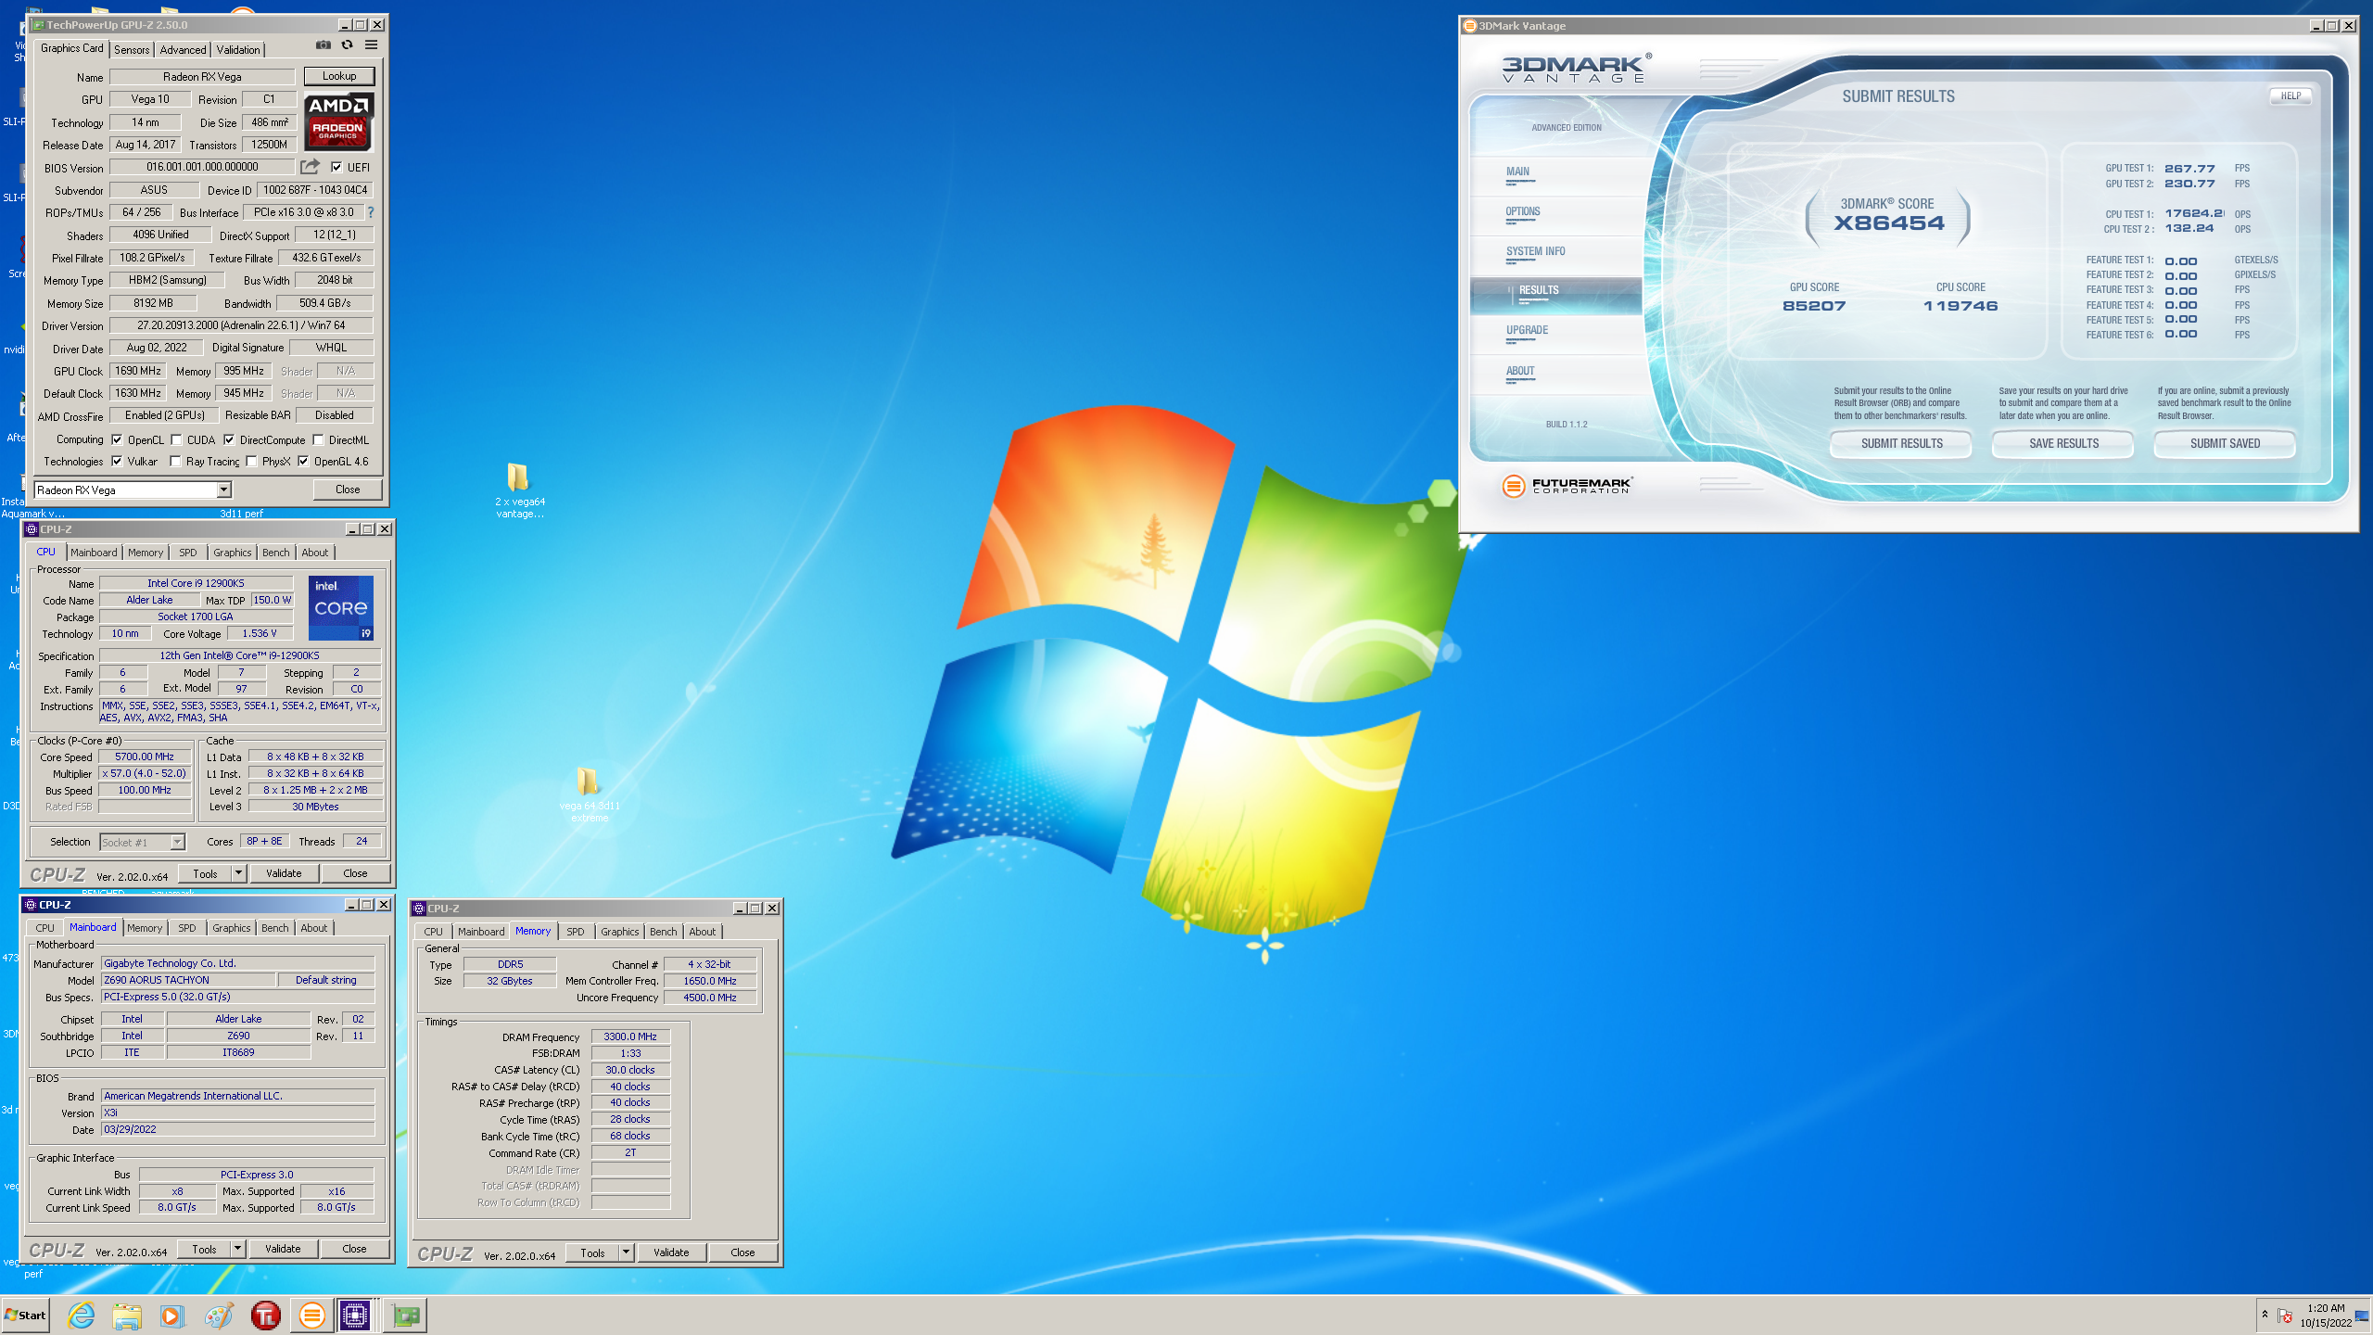The width and height of the screenshot is (2373, 1335).
Task: Click the 3DMark score X86454
Action: click(x=1888, y=223)
